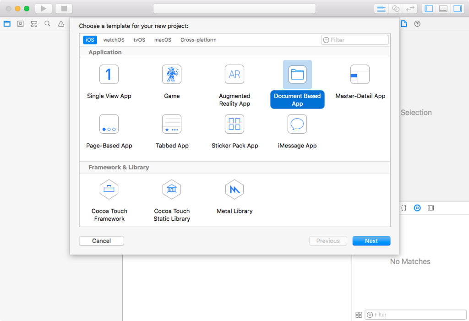Select the Tabbed App template

[172, 124]
